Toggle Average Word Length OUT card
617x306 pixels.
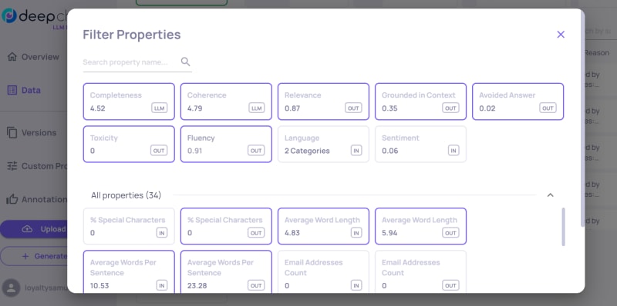point(420,226)
